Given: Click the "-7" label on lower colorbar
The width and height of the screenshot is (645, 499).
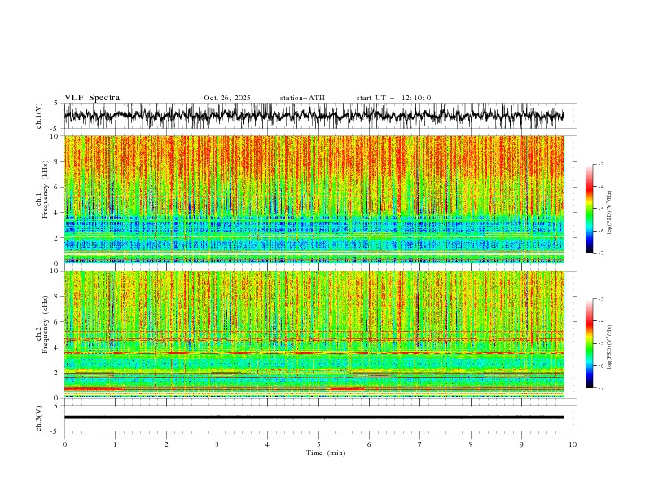Looking at the screenshot, I should [601, 387].
